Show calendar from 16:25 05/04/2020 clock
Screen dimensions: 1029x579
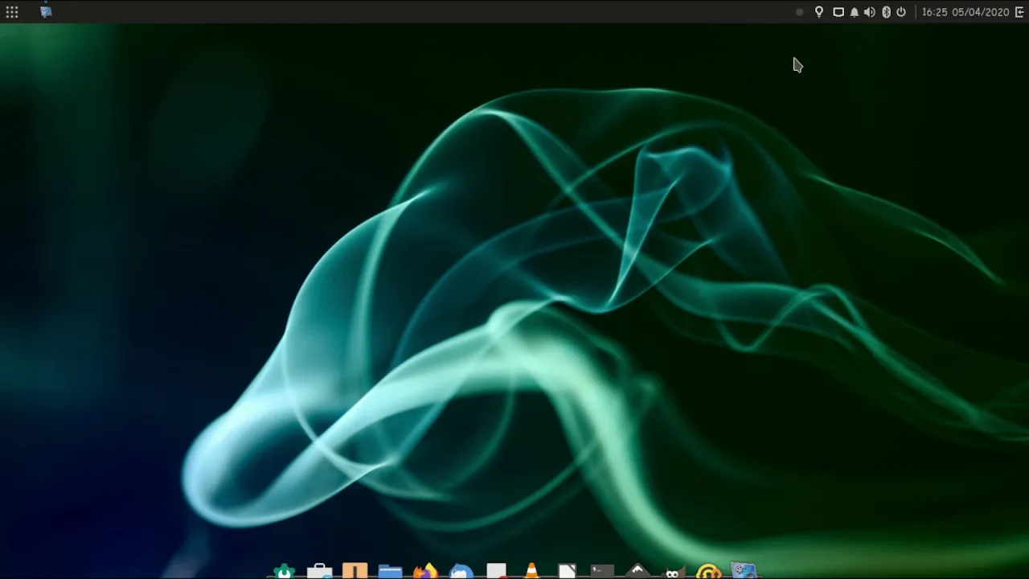tap(965, 12)
